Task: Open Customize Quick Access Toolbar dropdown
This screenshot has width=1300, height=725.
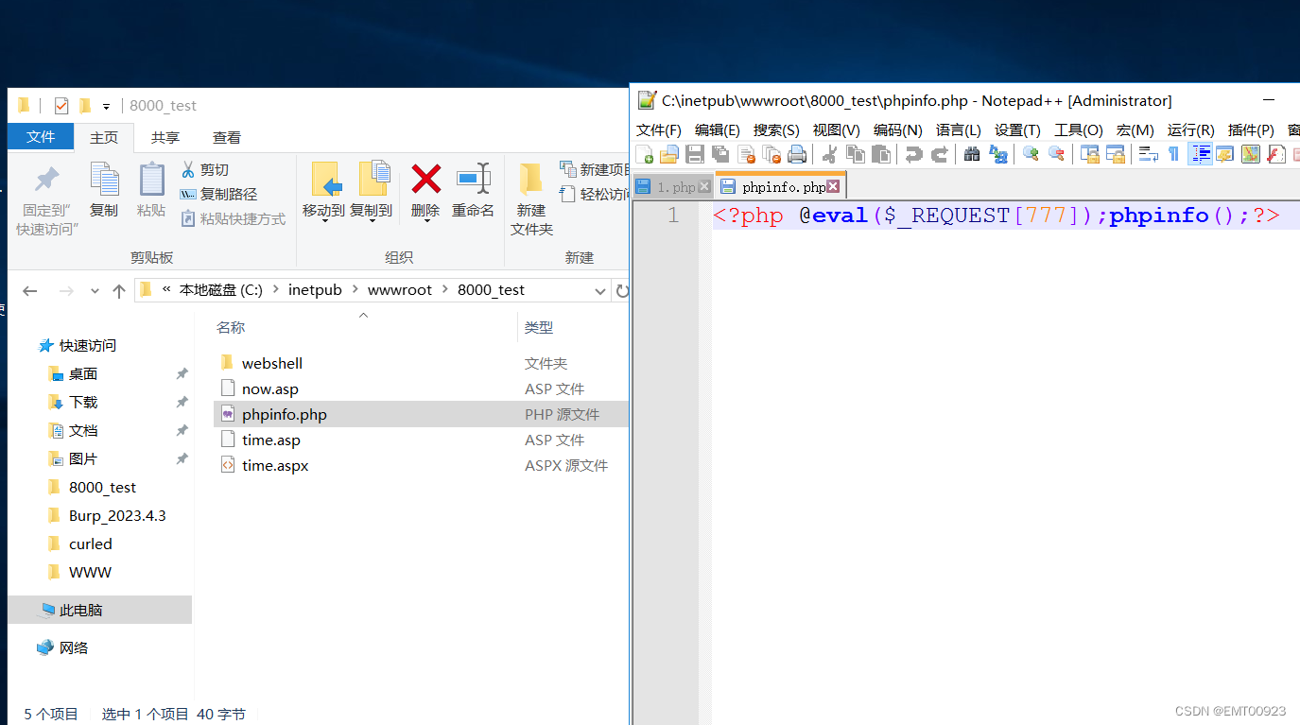Action: [x=107, y=106]
